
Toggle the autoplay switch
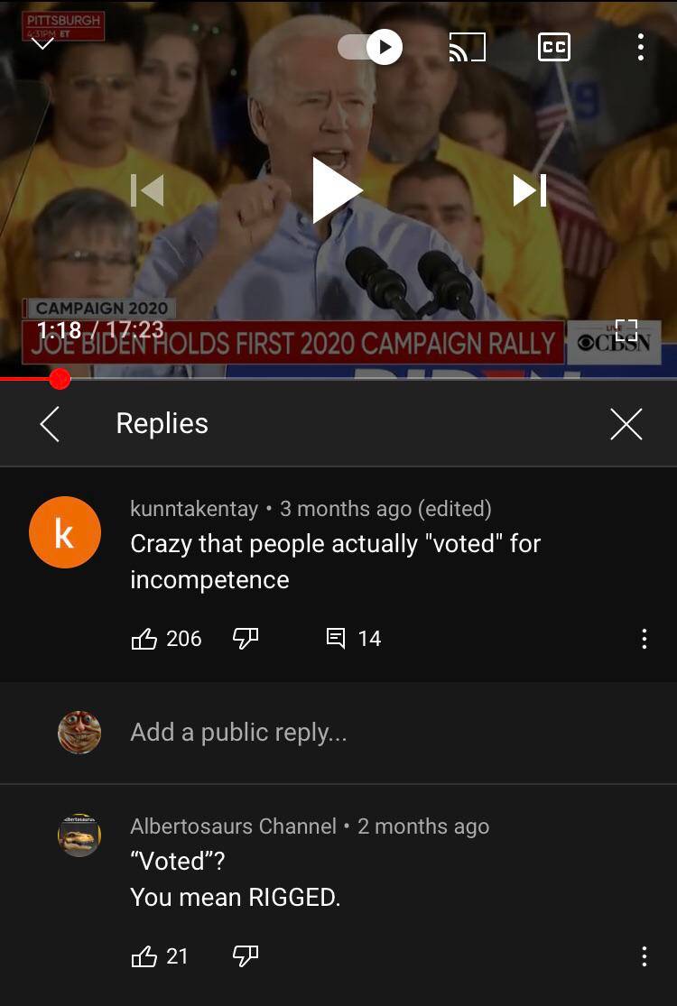pyautogui.click(x=370, y=47)
